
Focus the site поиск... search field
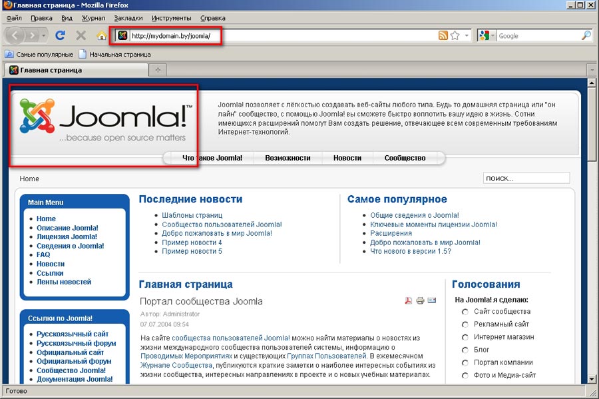click(x=526, y=178)
